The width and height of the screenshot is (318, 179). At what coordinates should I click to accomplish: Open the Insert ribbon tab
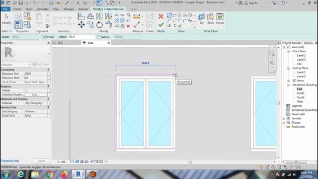tap(29, 9)
